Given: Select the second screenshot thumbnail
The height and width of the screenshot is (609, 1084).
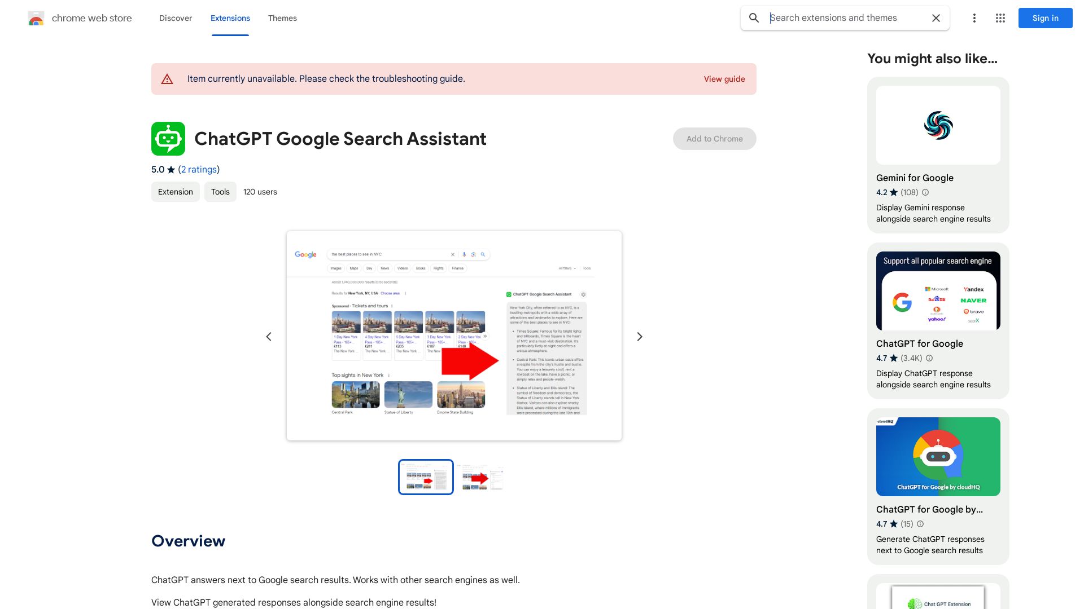Looking at the screenshot, I should pyautogui.click(x=481, y=477).
